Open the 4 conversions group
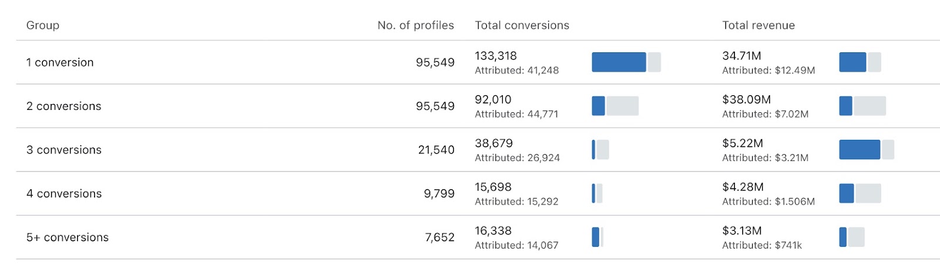 [63, 194]
